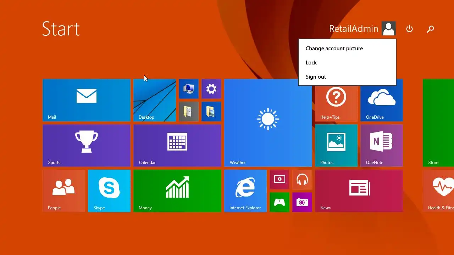The height and width of the screenshot is (255, 454).
Task: Open the Weather tile
Action: tap(268, 123)
